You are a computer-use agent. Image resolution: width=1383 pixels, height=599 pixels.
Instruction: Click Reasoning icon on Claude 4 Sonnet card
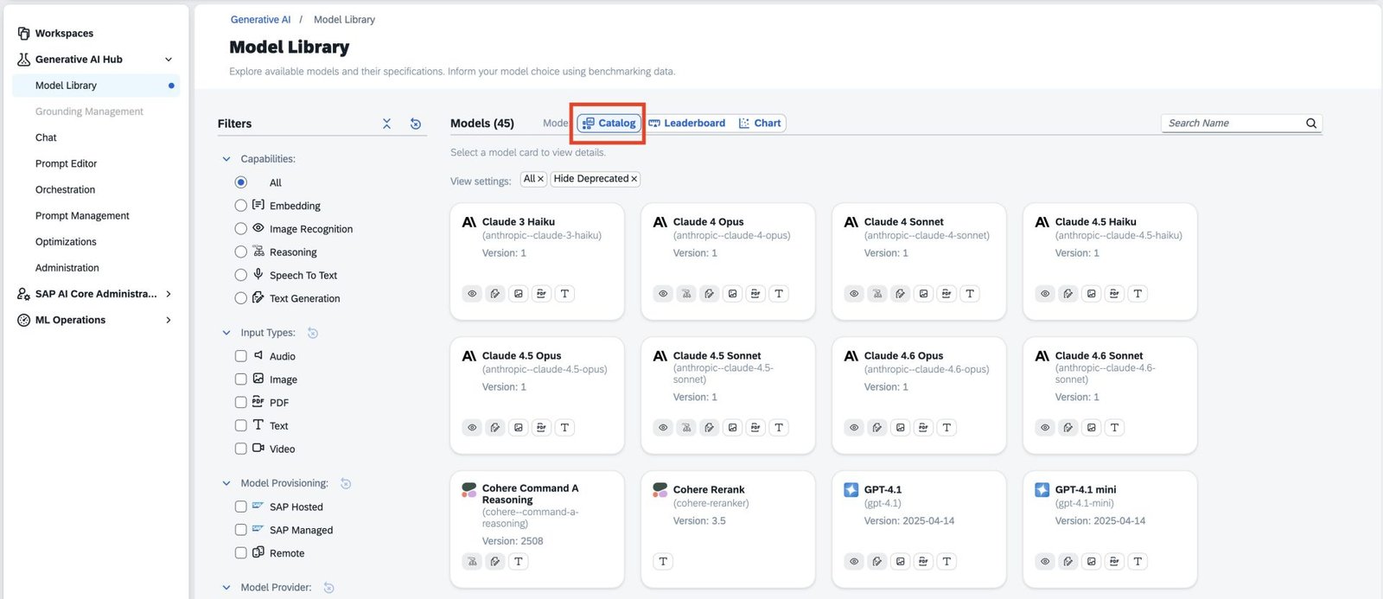pos(877,294)
